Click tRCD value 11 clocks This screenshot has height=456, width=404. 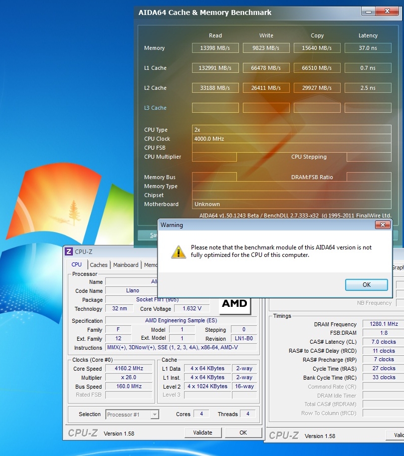point(384,351)
